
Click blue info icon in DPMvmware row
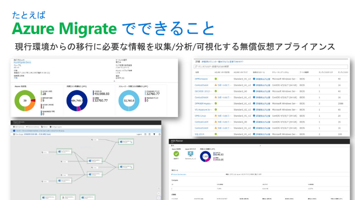pyautogui.click(x=254, y=79)
